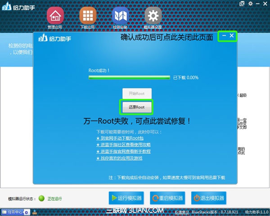Open link 进蓝手指社区查看使用攻略
Screen dimensions: 270x216
coord(123,145)
